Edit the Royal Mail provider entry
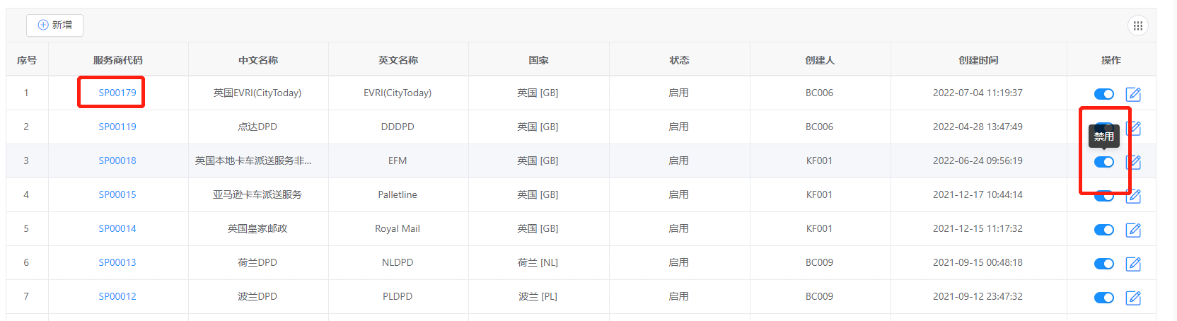The width and height of the screenshot is (1177, 321). (1133, 230)
